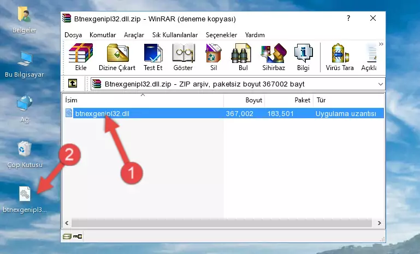The image size is (420, 254).
Task: Open the Yardım menu
Action: [255, 35]
